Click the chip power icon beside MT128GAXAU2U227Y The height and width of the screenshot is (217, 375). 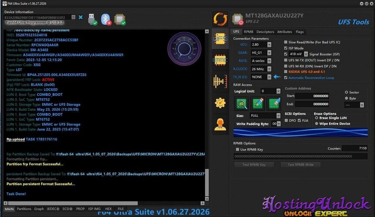pyautogui.click(x=238, y=19)
